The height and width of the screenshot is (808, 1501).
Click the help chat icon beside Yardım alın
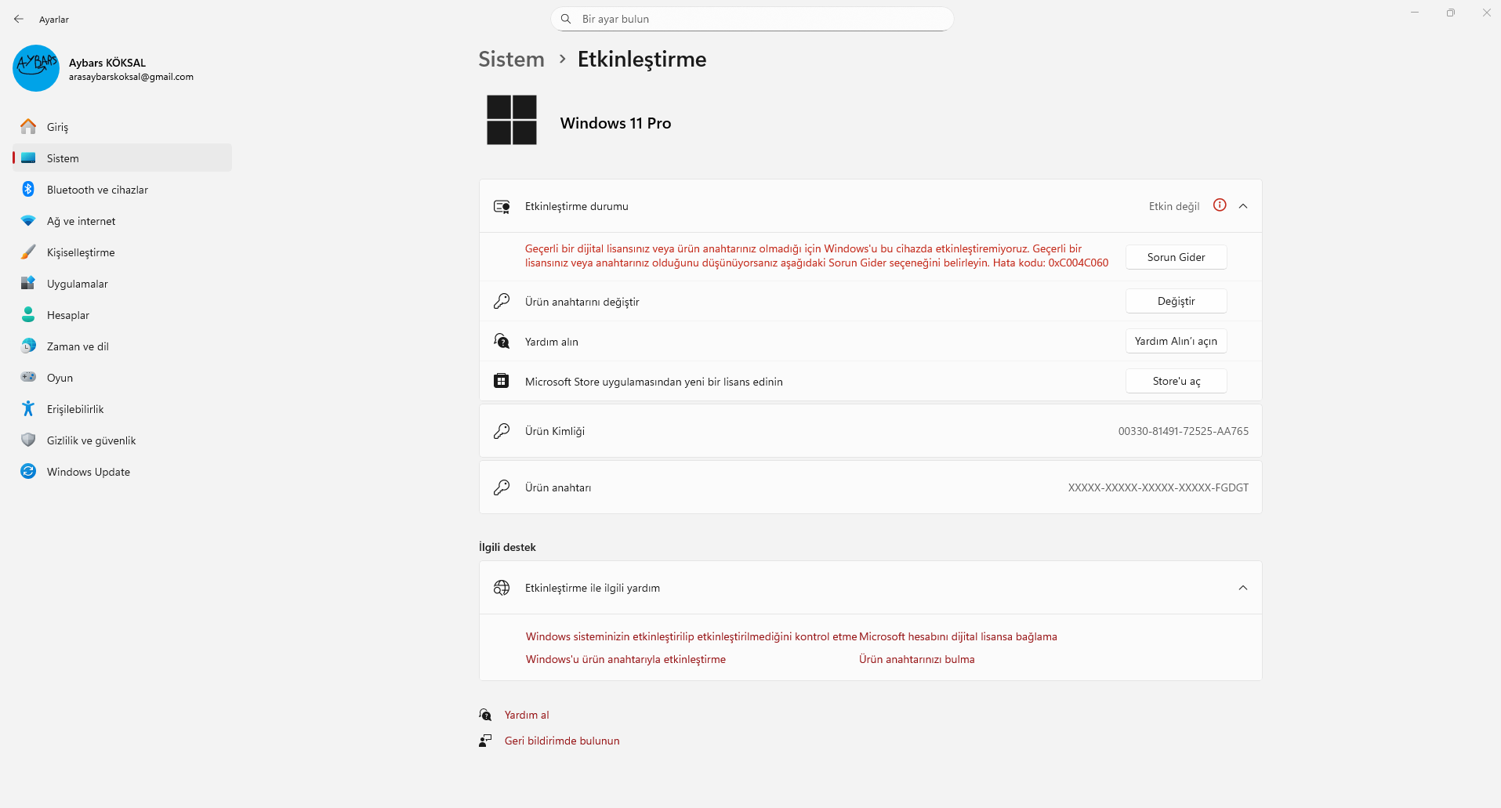[x=502, y=341]
